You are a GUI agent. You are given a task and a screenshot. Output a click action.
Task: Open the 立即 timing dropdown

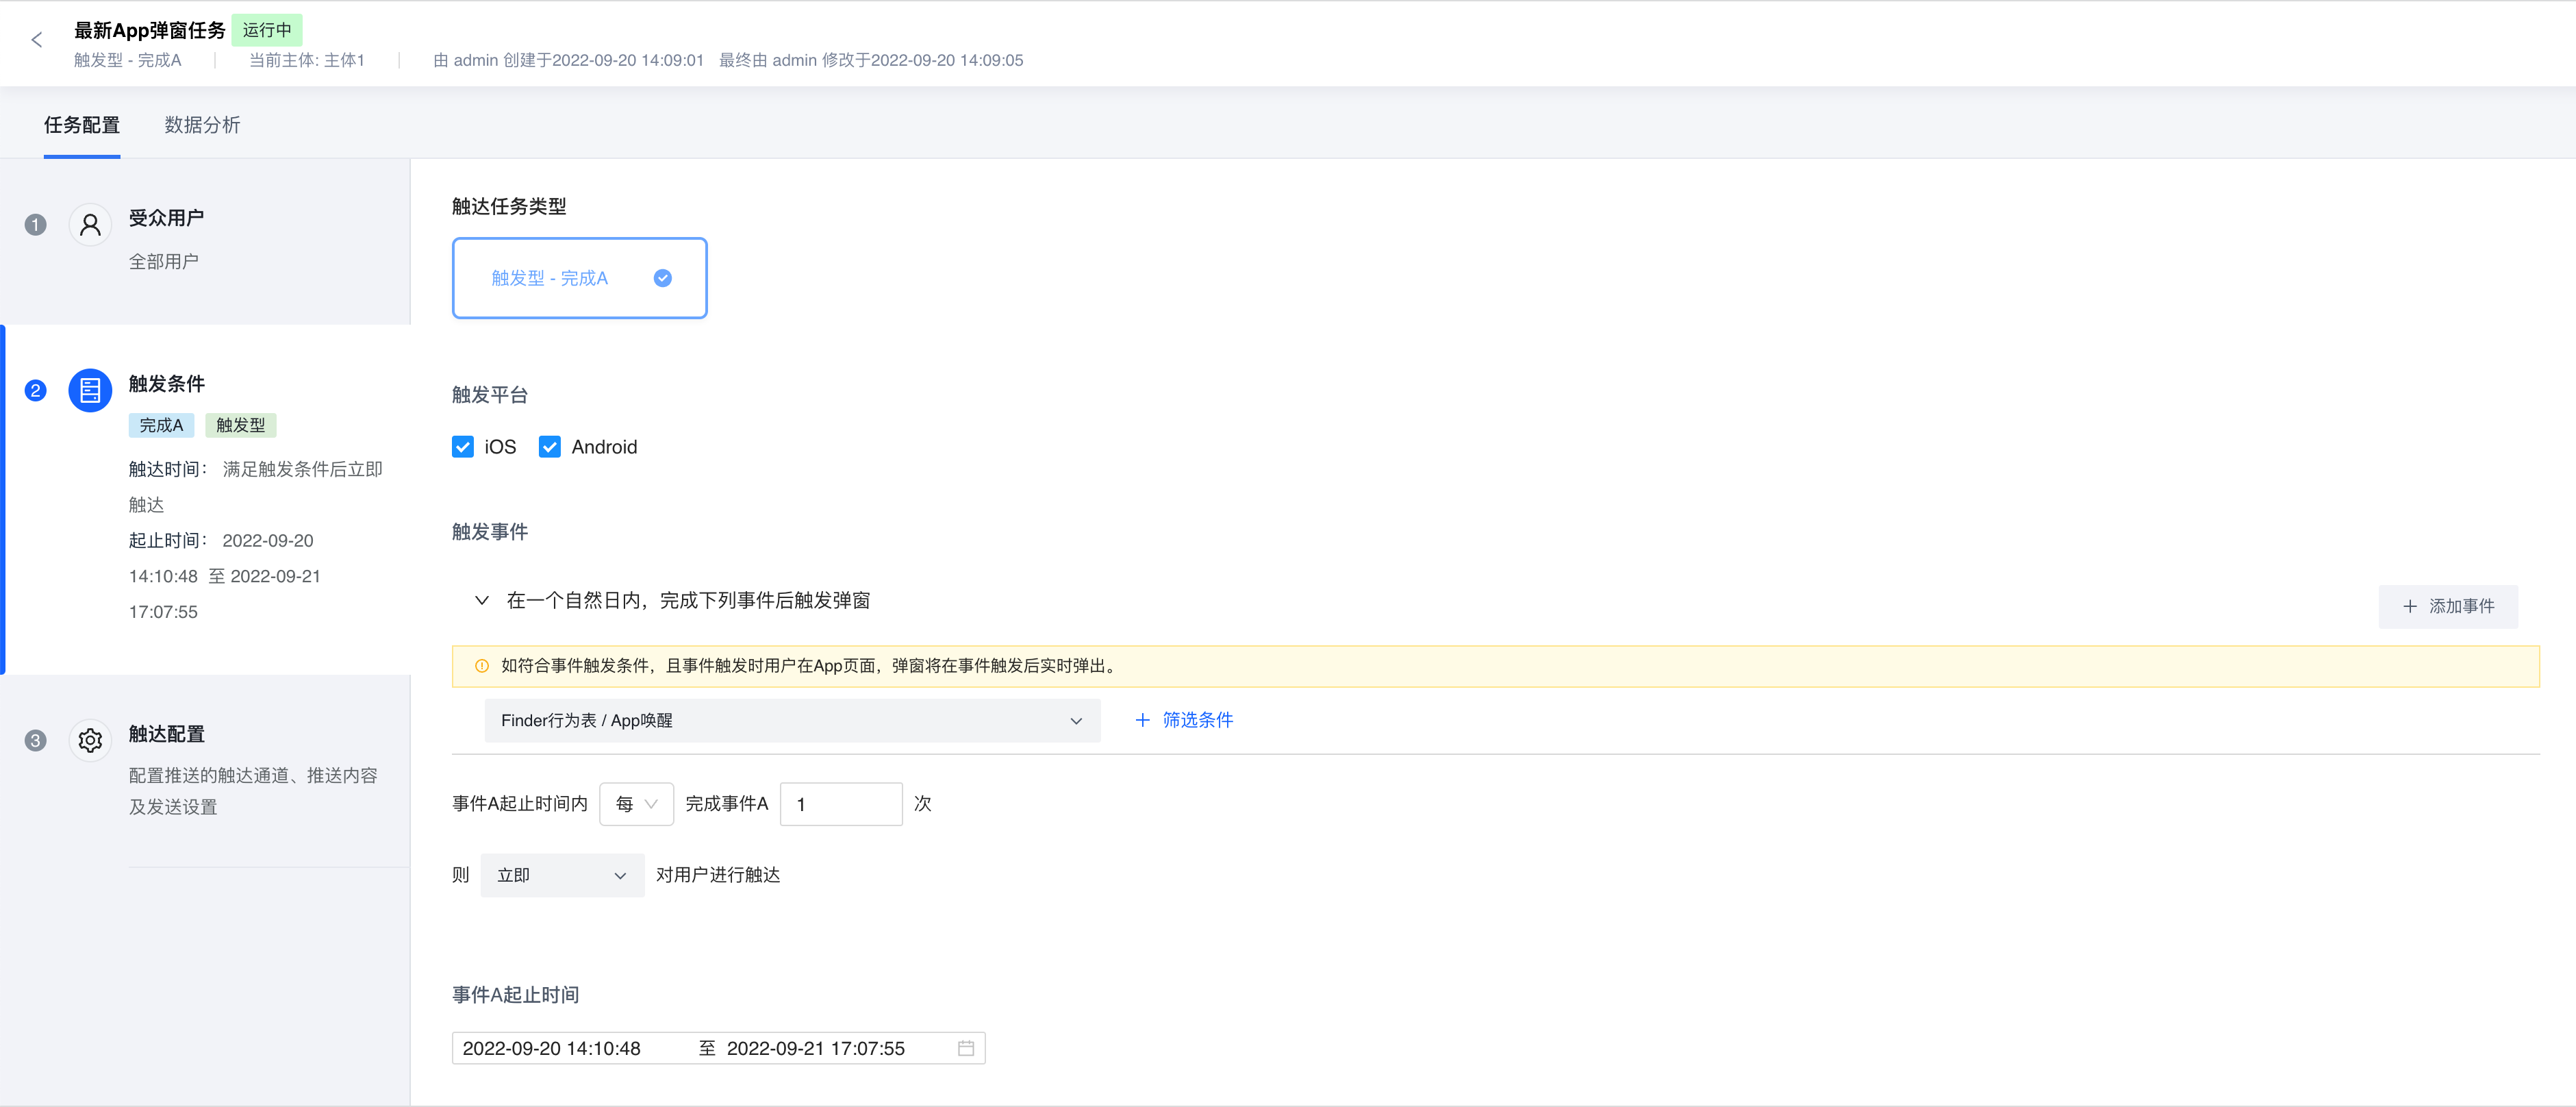(x=561, y=875)
